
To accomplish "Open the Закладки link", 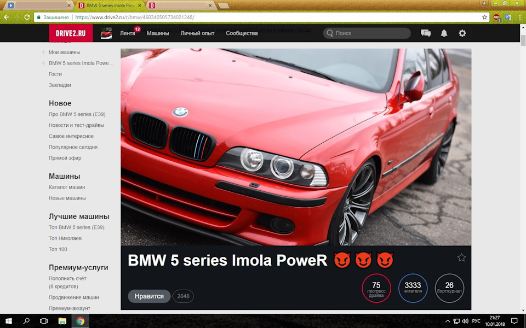I will coord(60,85).
